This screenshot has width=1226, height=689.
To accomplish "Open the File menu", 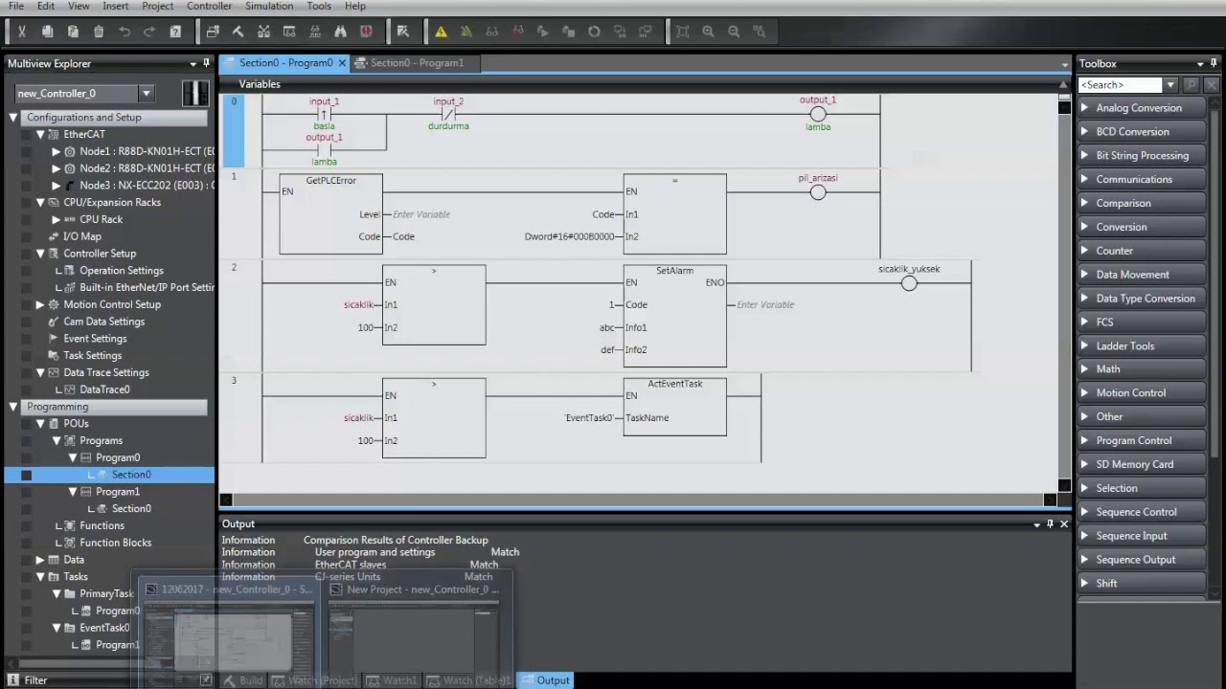I will pos(16,6).
